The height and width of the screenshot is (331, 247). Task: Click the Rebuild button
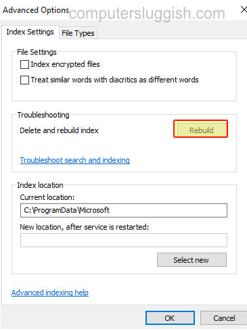(201, 130)
